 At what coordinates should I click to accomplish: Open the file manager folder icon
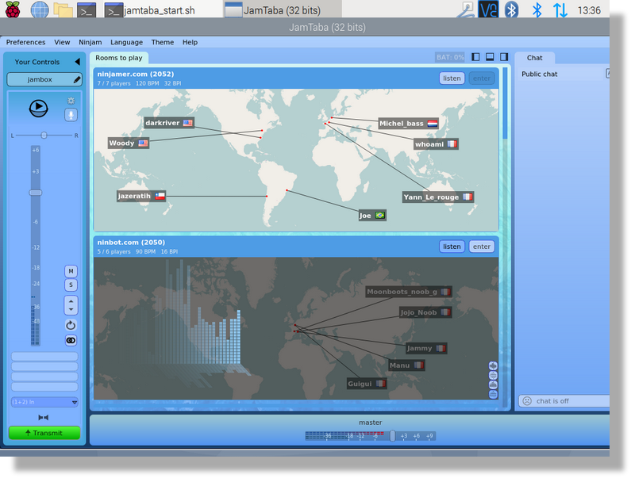pos(63,10)
